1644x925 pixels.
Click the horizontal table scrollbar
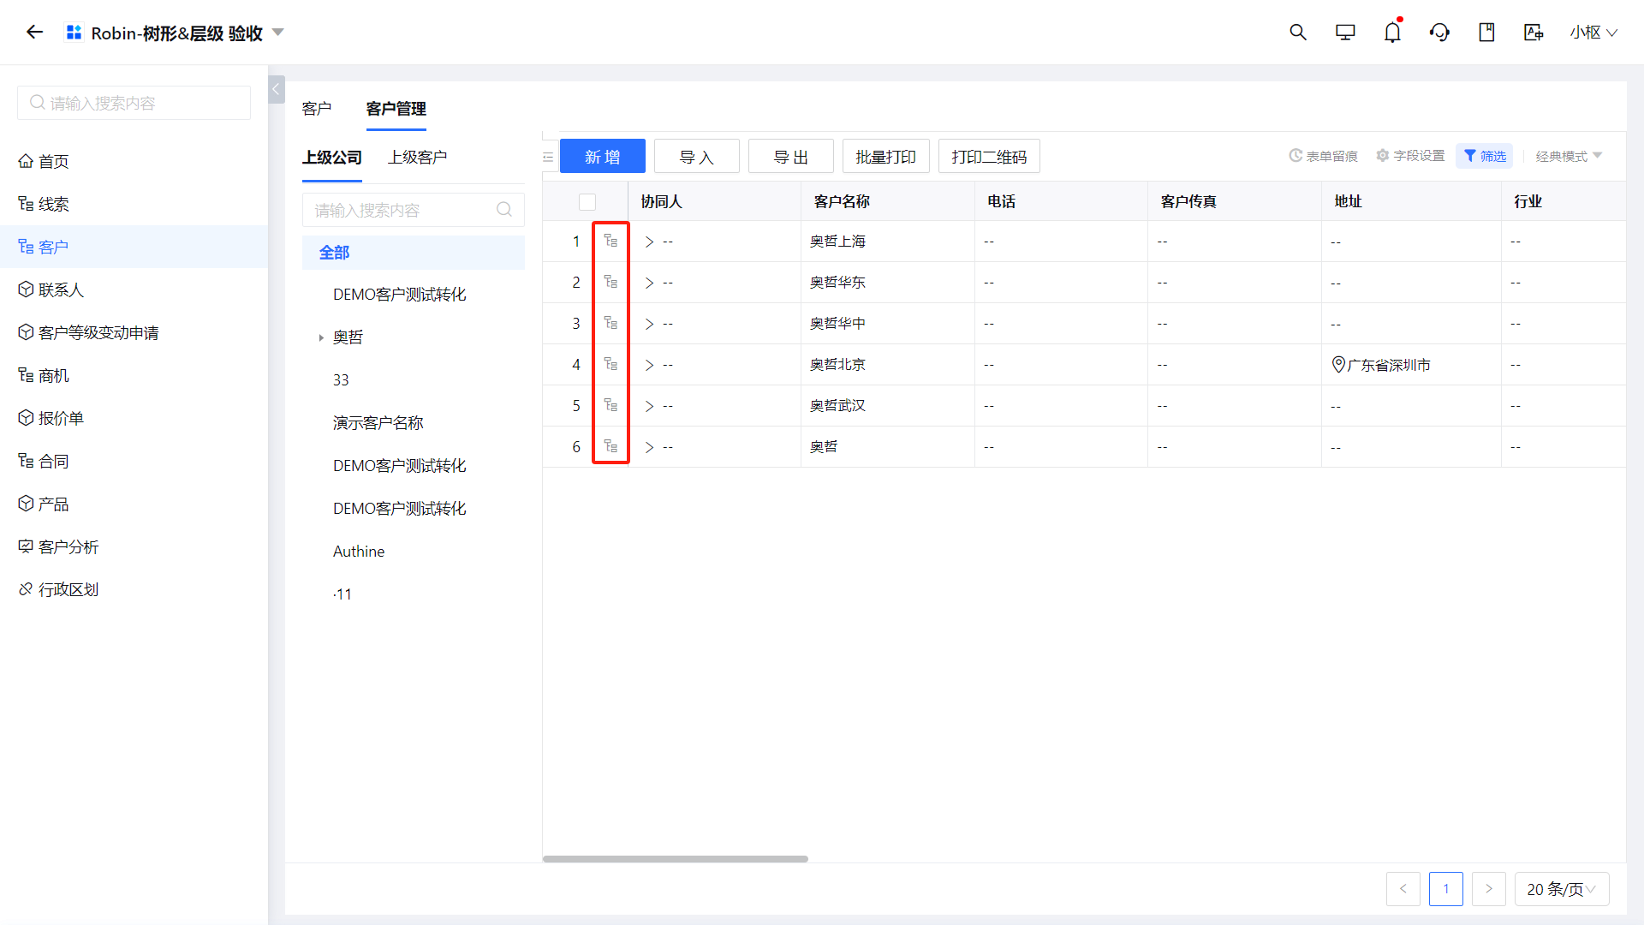676,858
